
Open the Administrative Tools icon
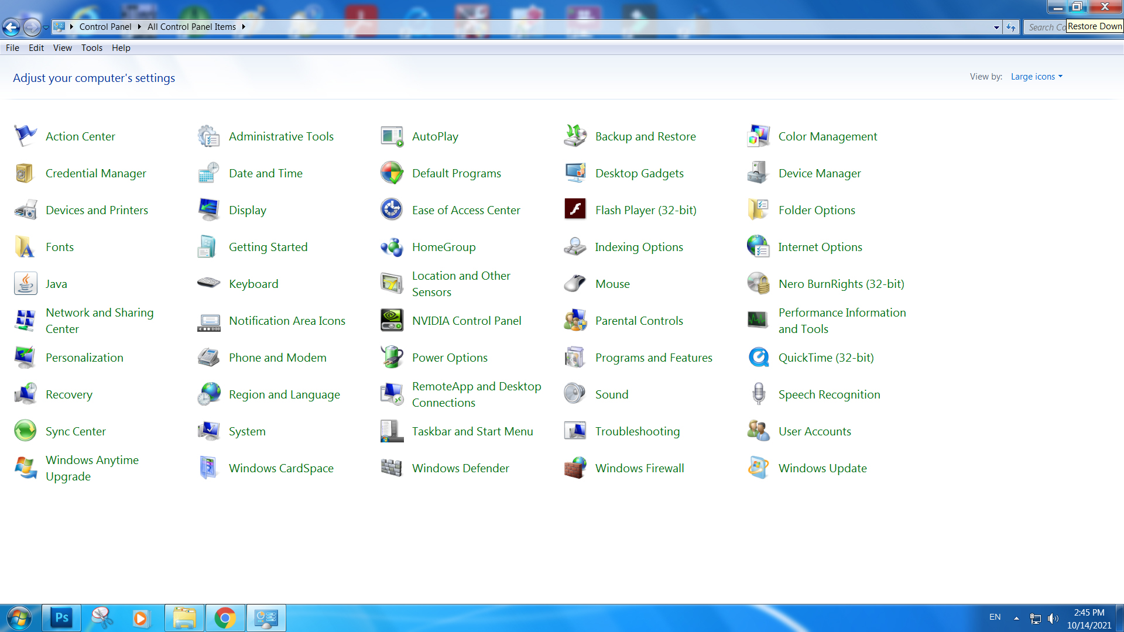pyautogui.click(x=209, y=136)
